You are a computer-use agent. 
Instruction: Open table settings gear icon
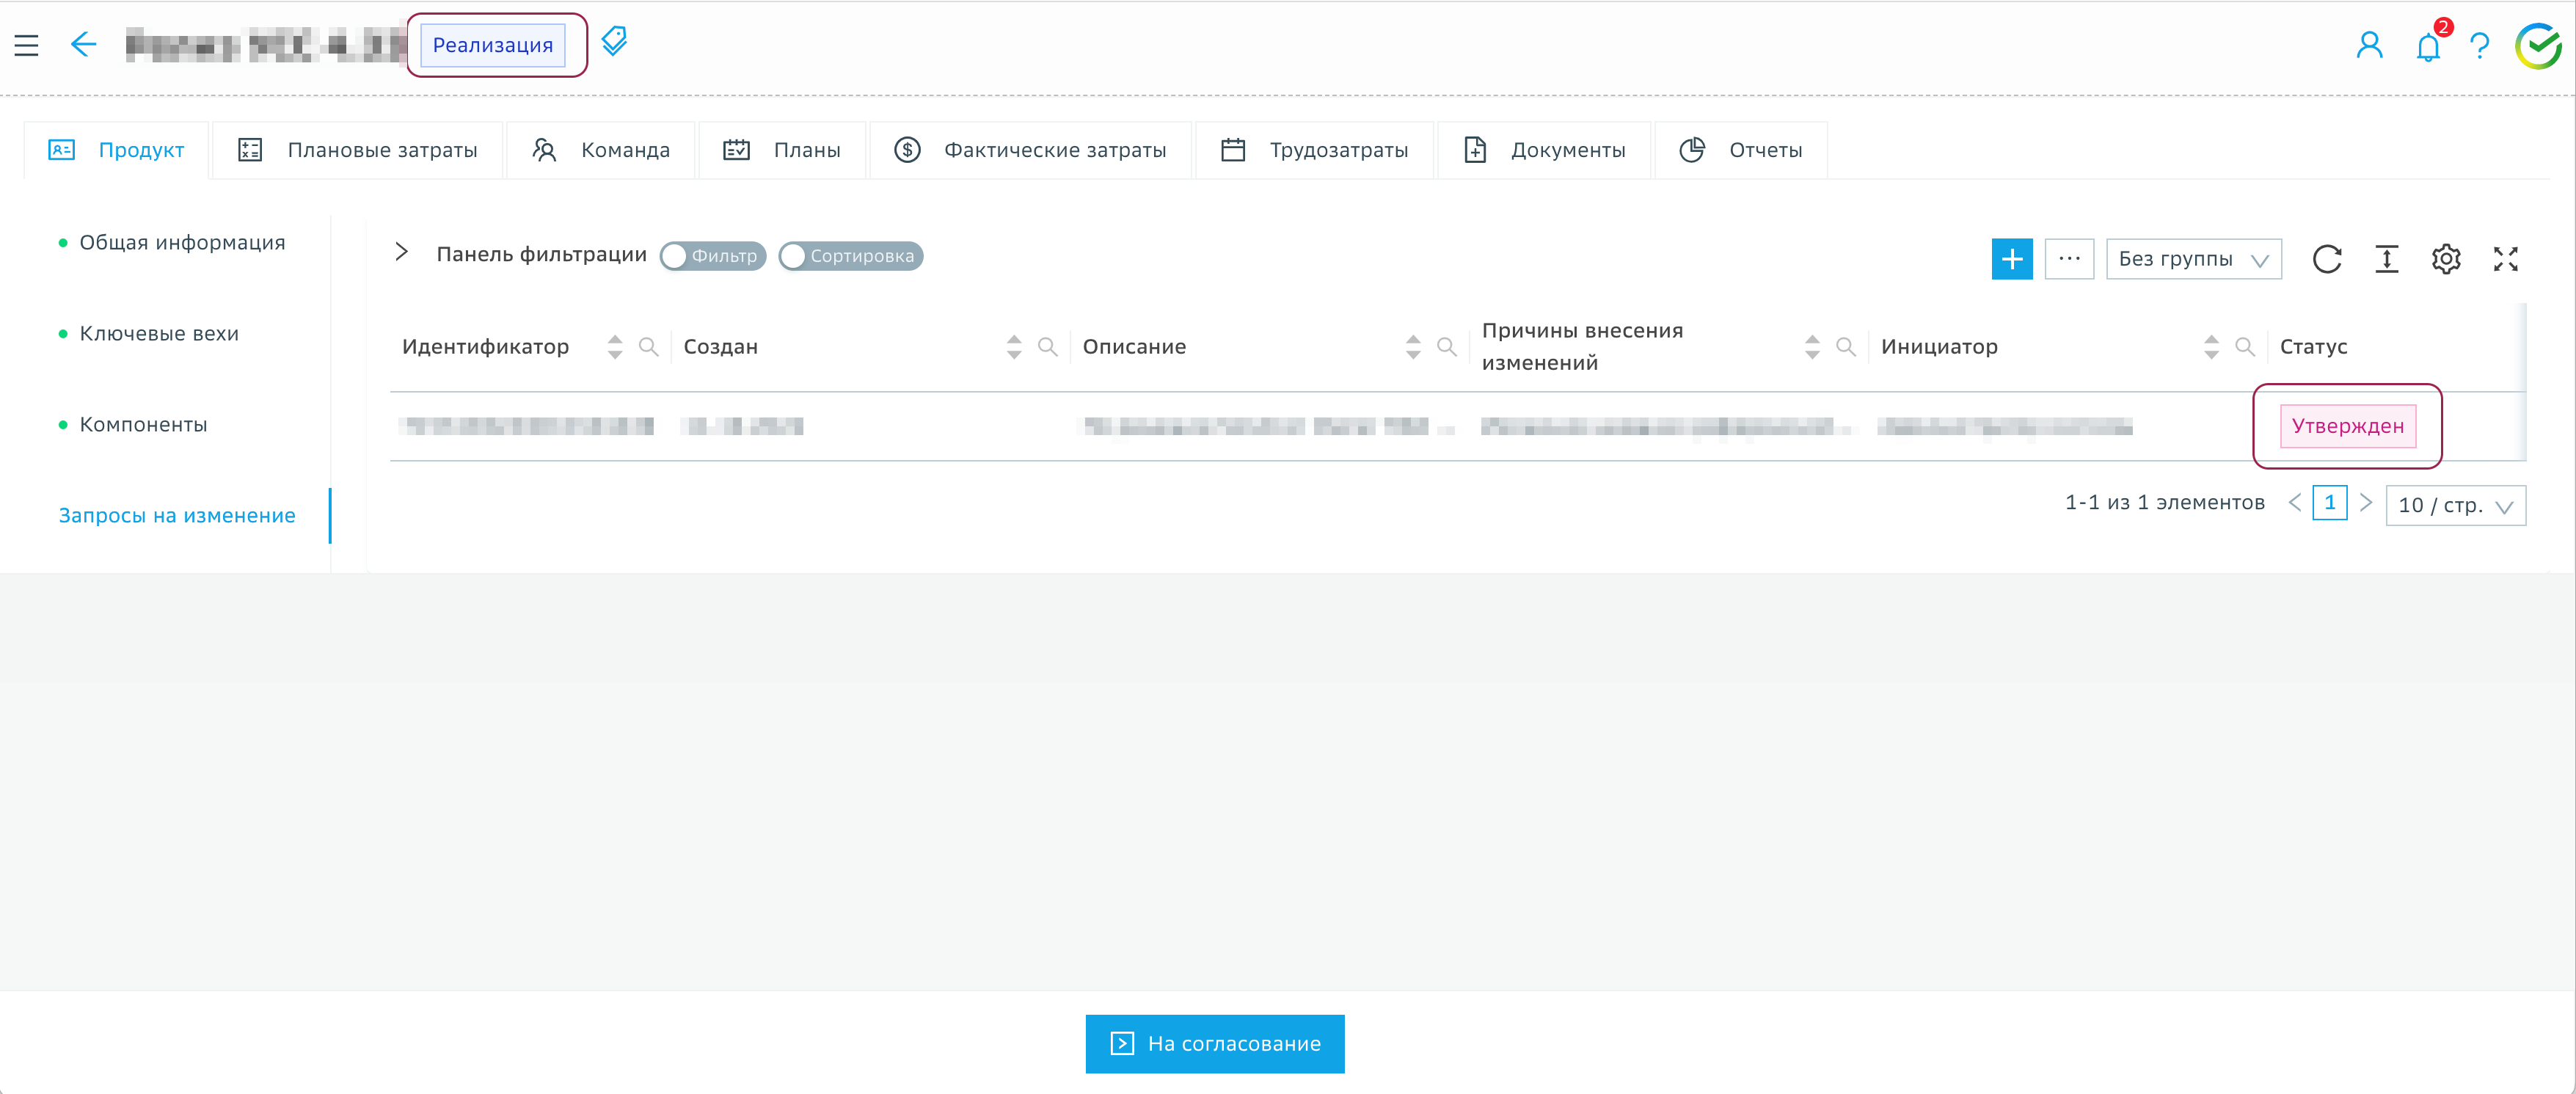pos(2446,259)
